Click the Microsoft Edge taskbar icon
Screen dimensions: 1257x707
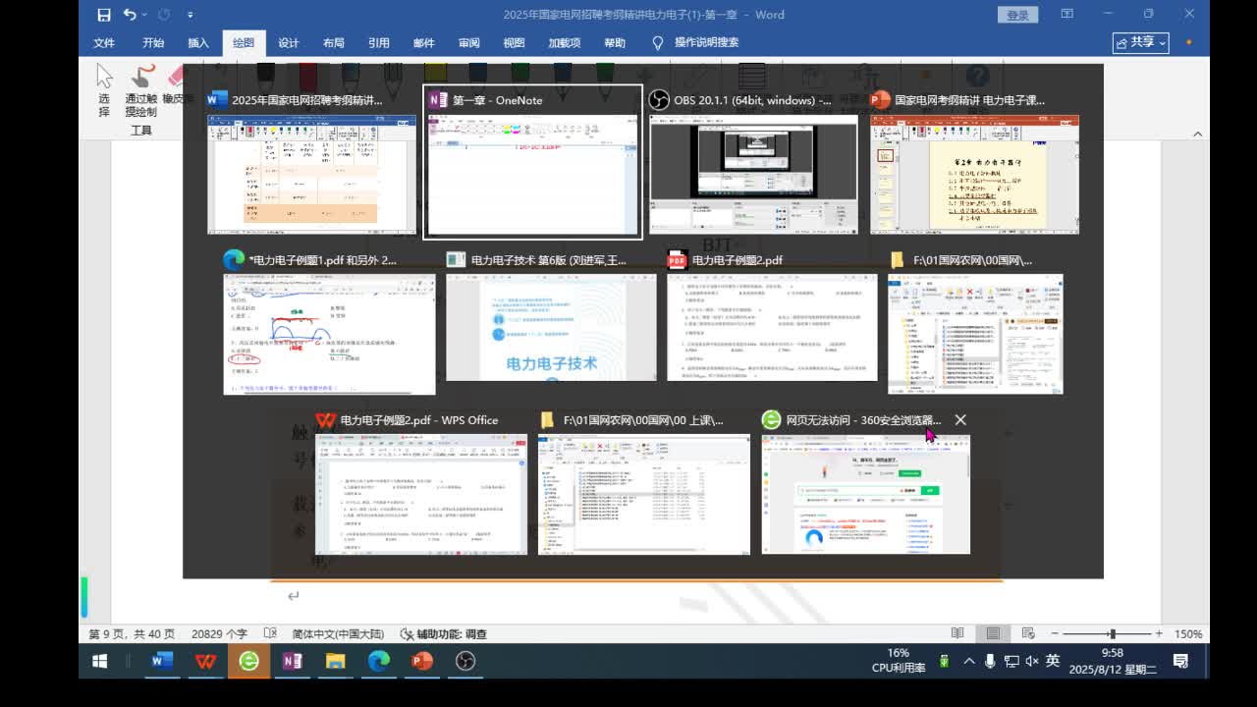[378, 661]
